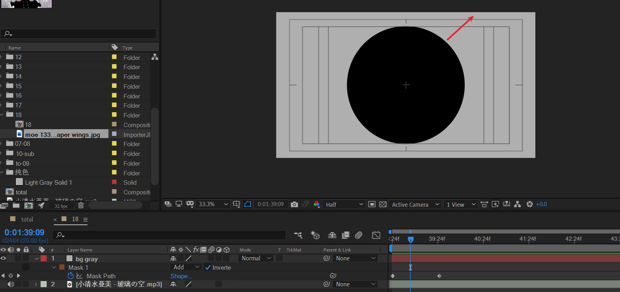Mute audio of layer 2 mp3
Screen dimensions: 620x292
click(x=11, y=284)
